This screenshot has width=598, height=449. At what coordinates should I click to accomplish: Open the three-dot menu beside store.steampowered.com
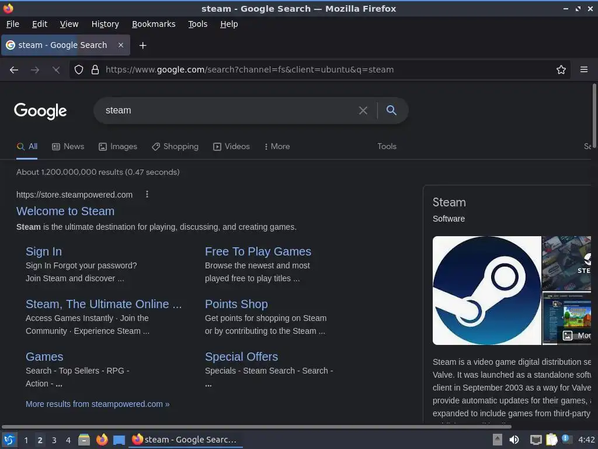click(x=147, y=194)
